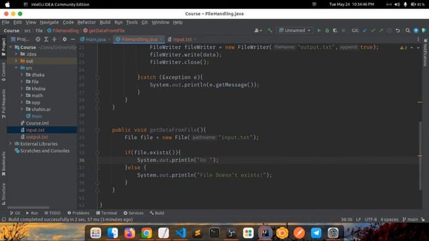
Task: Click the Course breadcrumb
Action: point(11,31)
